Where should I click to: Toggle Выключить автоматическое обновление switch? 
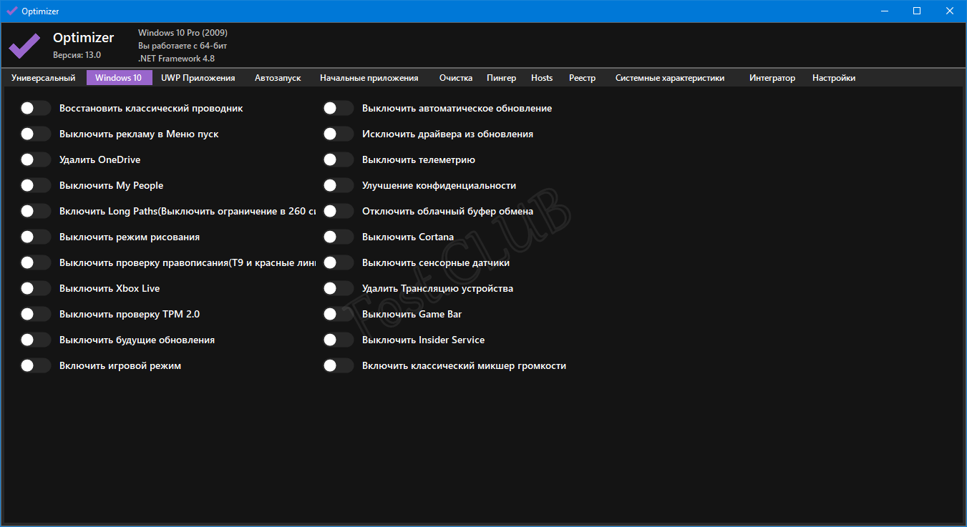click(339, 108)
